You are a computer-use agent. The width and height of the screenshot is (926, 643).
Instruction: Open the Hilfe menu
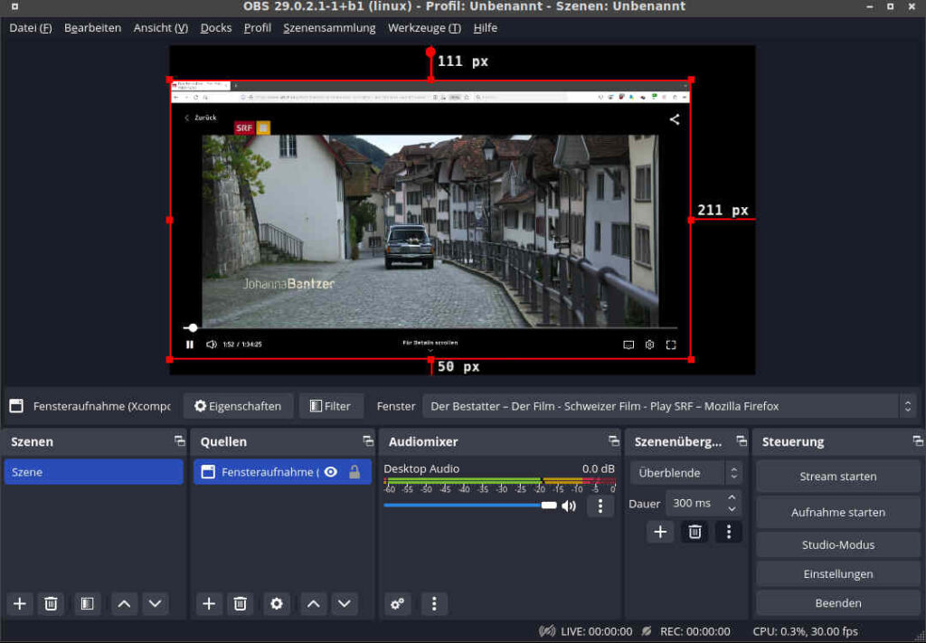click(486, 28)
